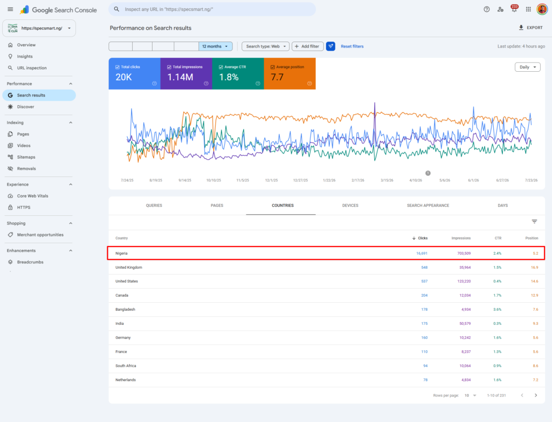This screenshot has height=422, width=552.
Task: Expand the Daily granularity dropdown
Action: coord(527,67)
